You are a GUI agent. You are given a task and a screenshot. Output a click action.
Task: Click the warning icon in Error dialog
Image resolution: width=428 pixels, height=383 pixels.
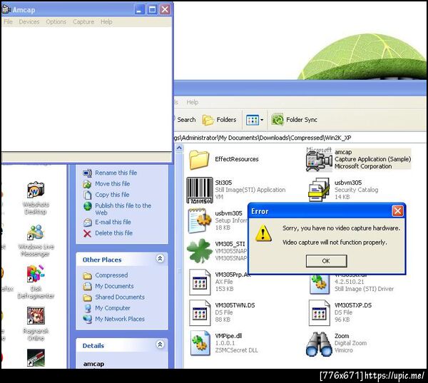[263, 234]
